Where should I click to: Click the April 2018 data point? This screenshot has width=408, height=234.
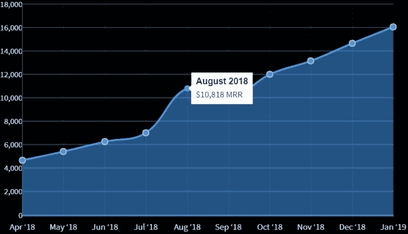click(x=22, y=160)
